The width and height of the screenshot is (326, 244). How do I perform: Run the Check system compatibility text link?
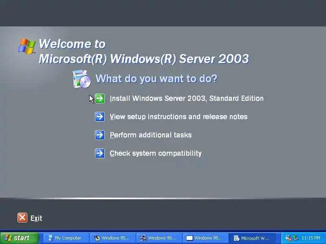(x=156, y=153)
